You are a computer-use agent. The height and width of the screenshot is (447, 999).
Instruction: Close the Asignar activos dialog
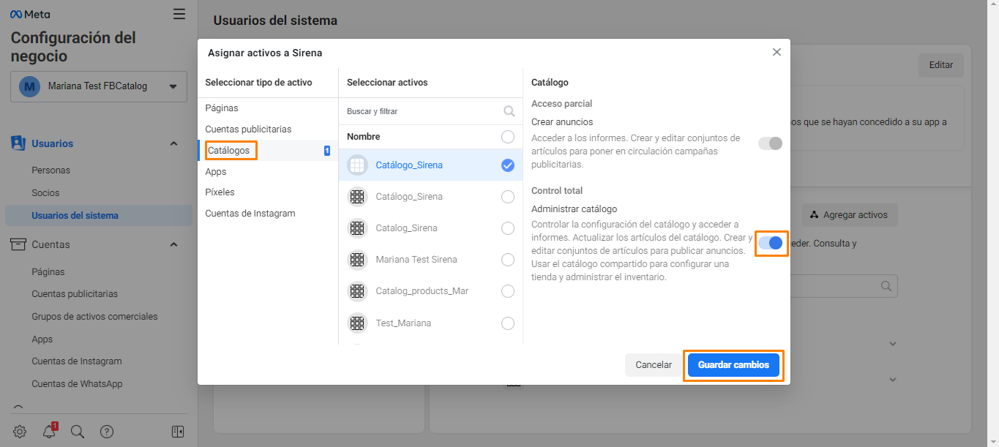pyautogui.click(x=777, y=52)
